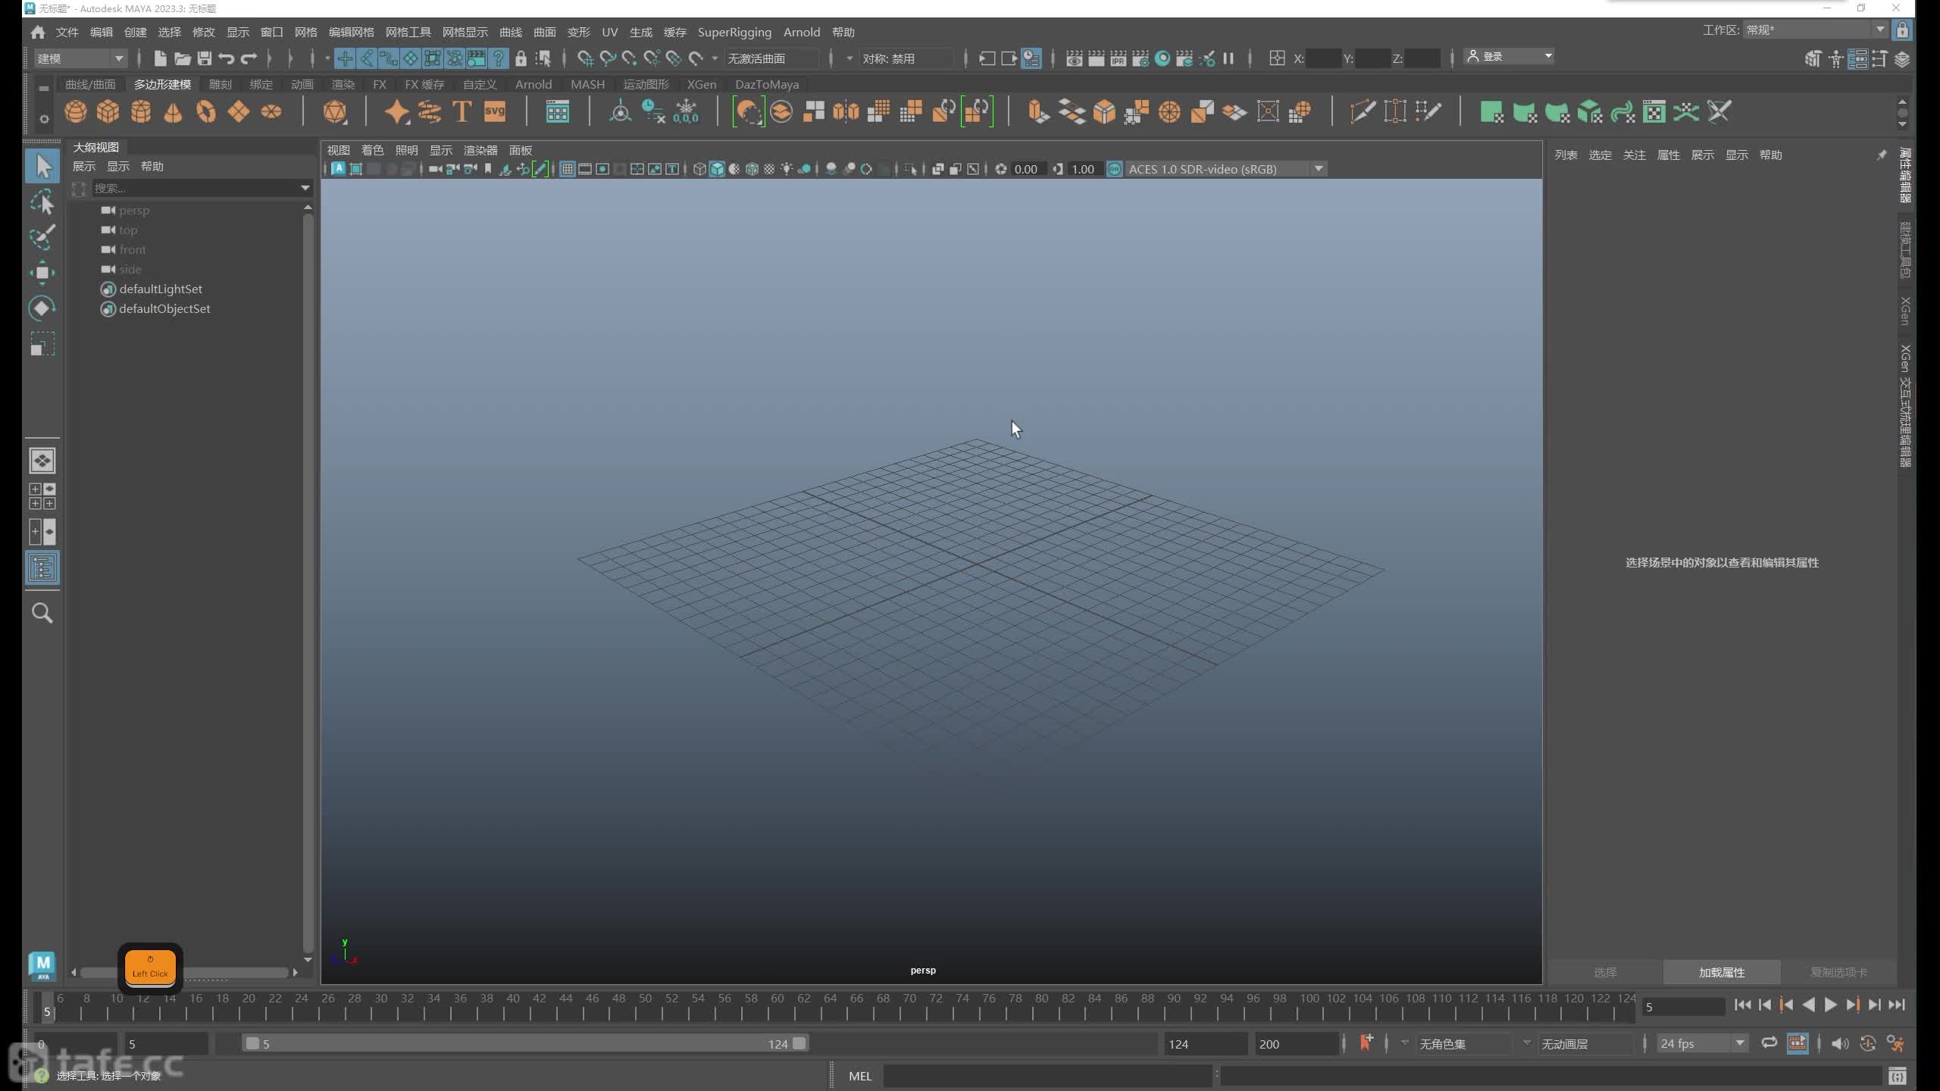Create a polygon sphere from the shelf
The image size is (1940, 1091).
coord(75,112)
